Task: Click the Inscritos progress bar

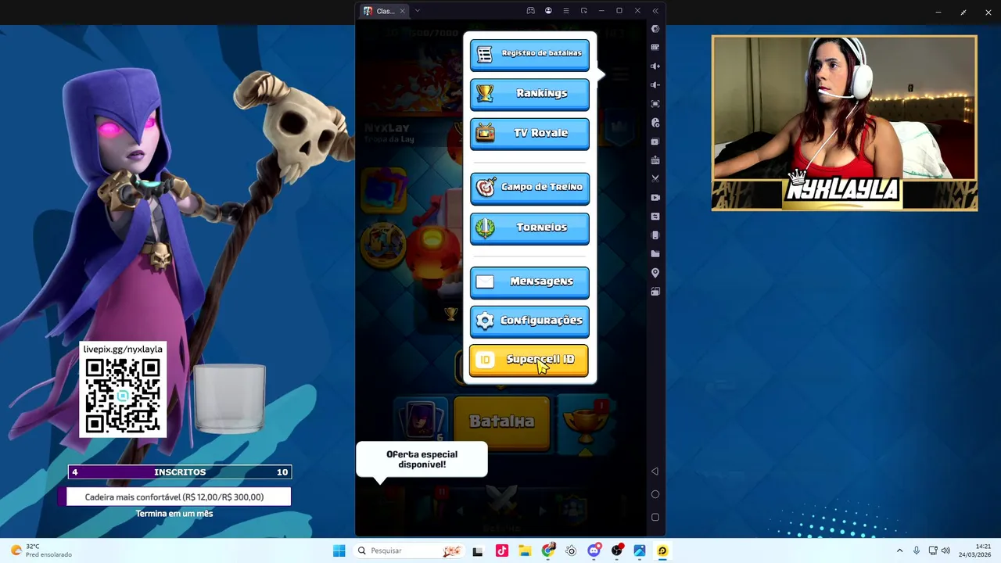Action: [x=179, y=472]
